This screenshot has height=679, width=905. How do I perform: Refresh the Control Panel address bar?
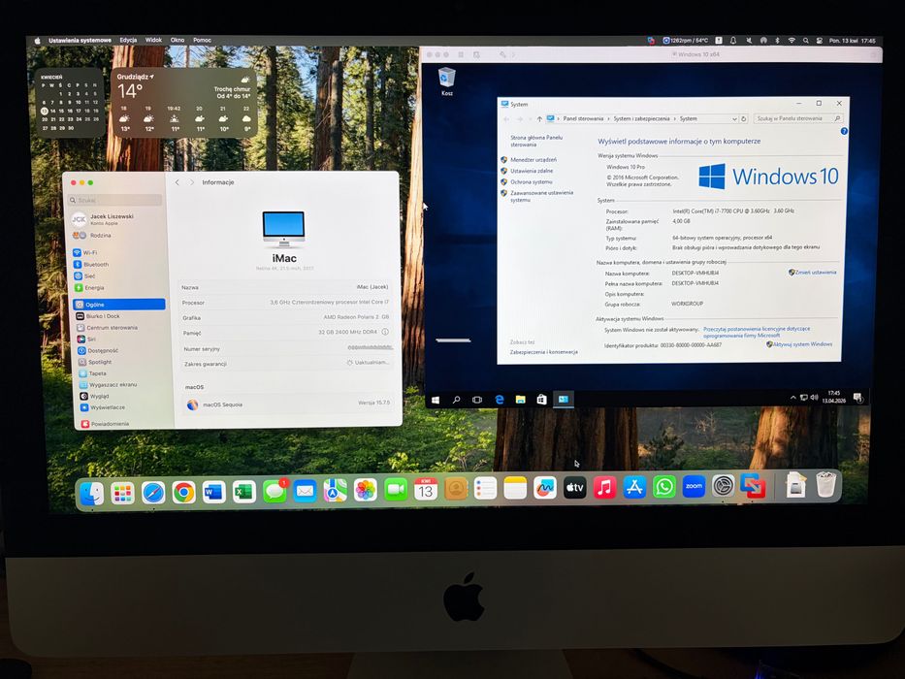(x=744, y=119)
